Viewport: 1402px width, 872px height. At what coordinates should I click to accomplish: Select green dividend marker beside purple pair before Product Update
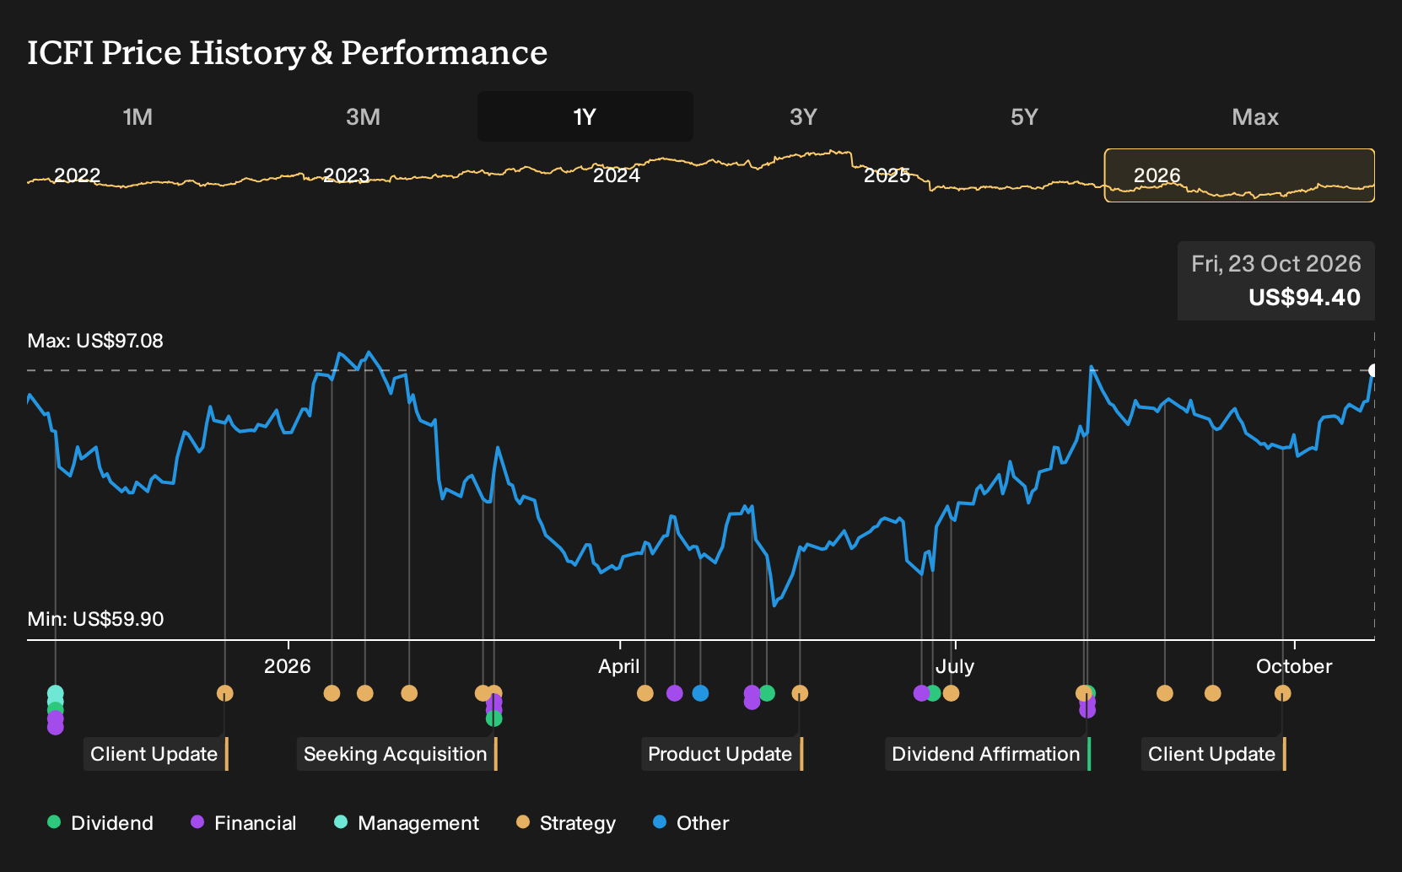[x=767, y=693]
